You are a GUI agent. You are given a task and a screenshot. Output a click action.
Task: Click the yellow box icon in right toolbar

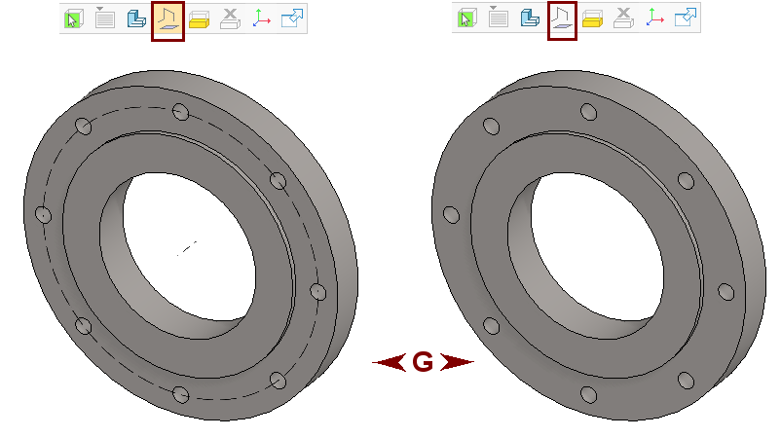pyautogui.click(x=593, y=18)
